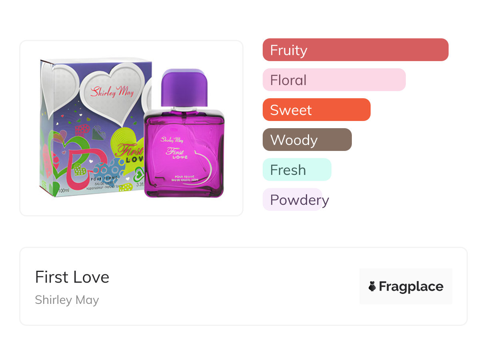The width and height of the screenshot is (487, 345).
Task: Click the orange Sweet accord bar
Action: coord(316,110)
